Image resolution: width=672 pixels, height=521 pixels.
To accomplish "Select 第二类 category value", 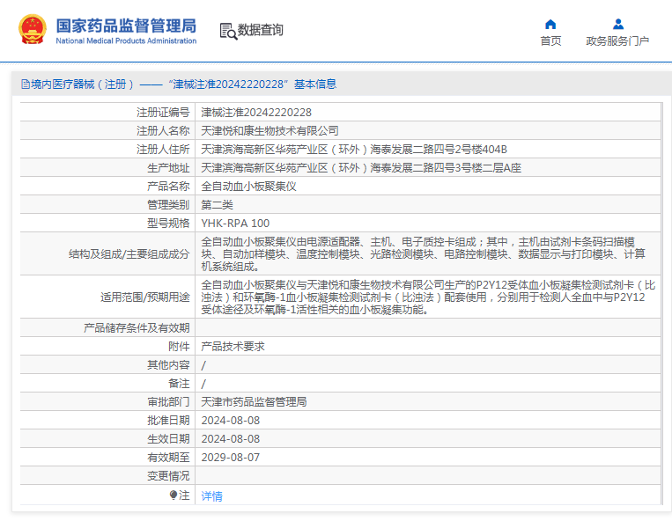I will (x=217, y=205).
